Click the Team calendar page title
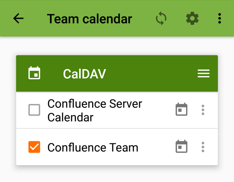Viewport: 234px width, 182px height. 89,19
